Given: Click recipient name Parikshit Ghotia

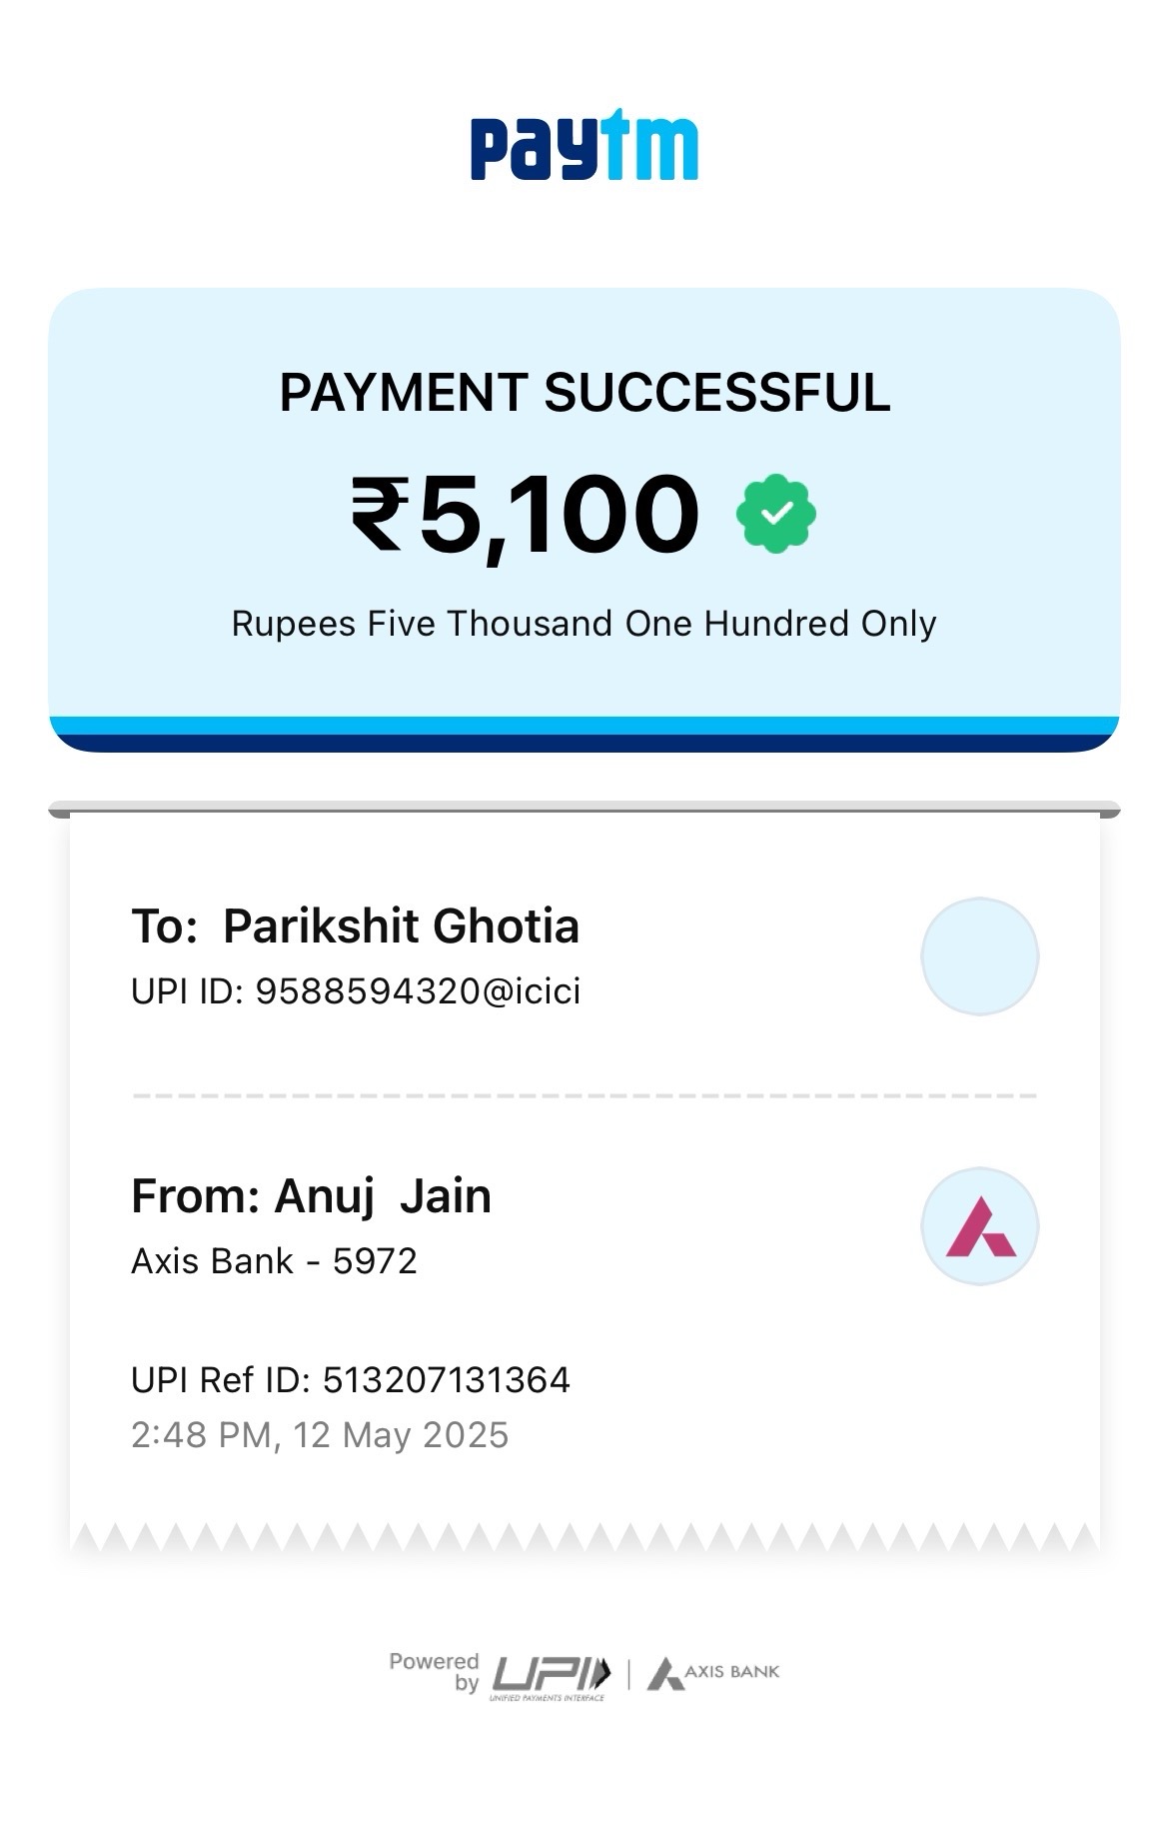Looking at the screenshot, I should tap(401, 925).
